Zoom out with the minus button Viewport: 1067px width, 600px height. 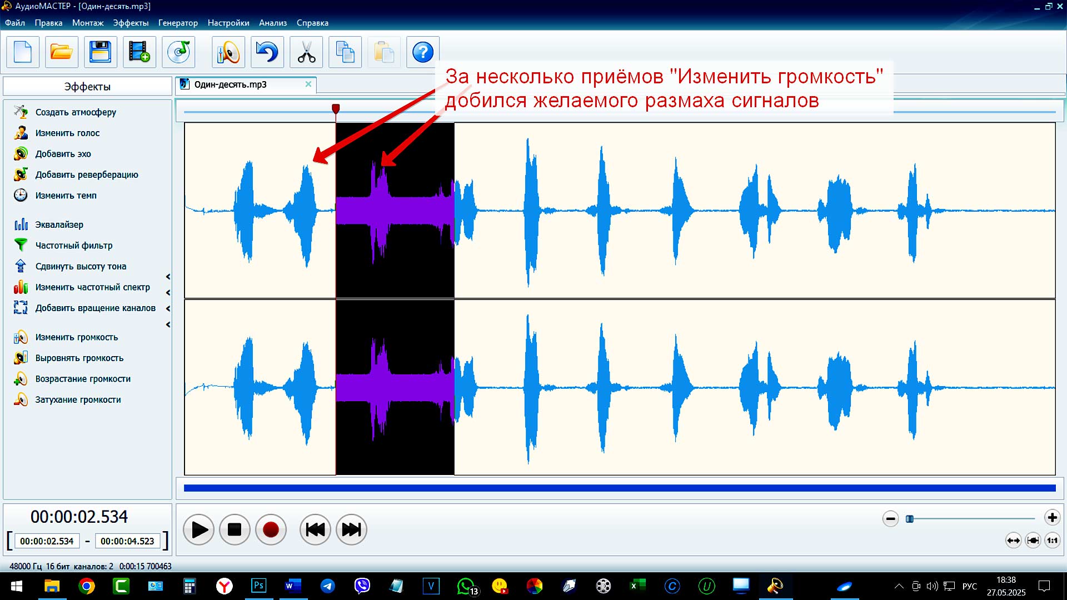coord(890,519)
